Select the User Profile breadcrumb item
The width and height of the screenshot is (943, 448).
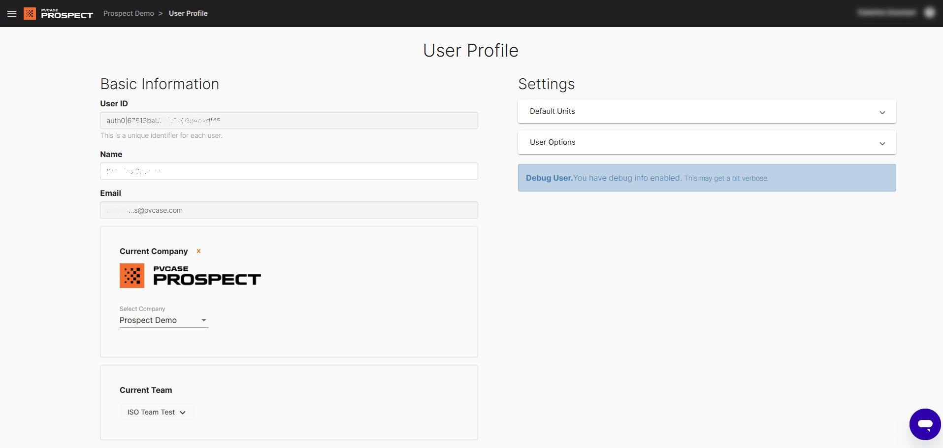click(188, 13)
